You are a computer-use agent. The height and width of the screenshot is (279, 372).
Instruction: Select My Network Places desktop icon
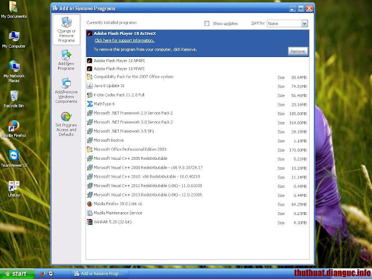pos(14,71)
